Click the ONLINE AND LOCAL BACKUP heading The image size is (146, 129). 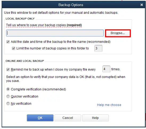[x=25, y=61]
